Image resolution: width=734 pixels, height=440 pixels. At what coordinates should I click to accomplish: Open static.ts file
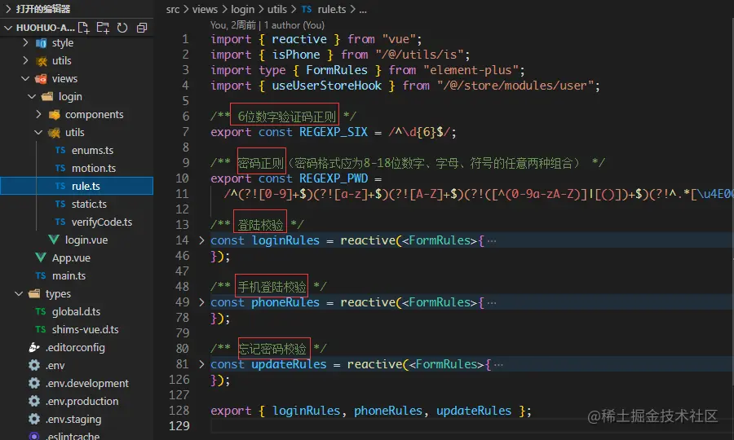pos(89,204)
